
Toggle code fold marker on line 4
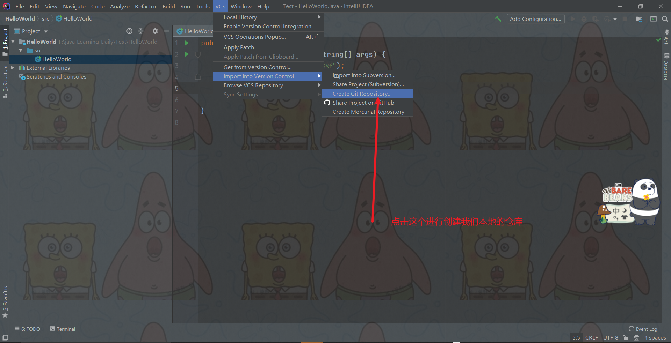198,77
